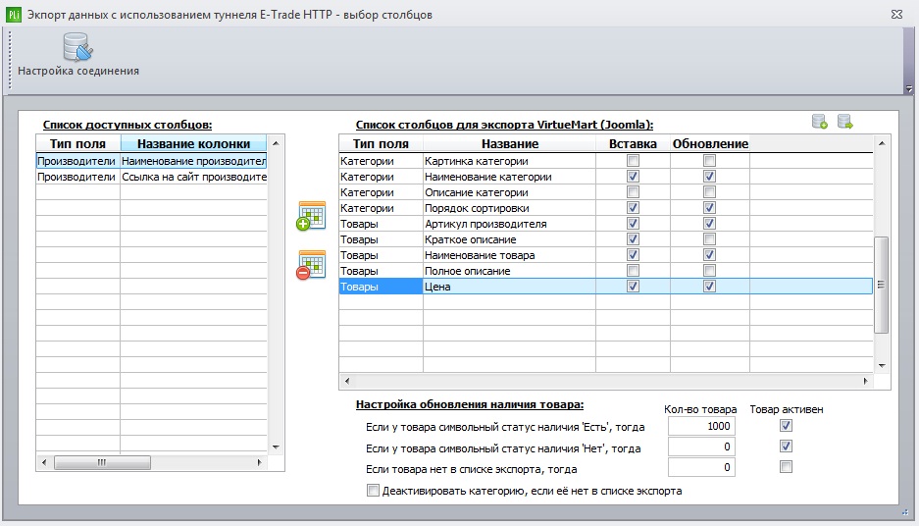Enable Вставка for Полное описание
This screenshot has width=919, height=526.
633,270
